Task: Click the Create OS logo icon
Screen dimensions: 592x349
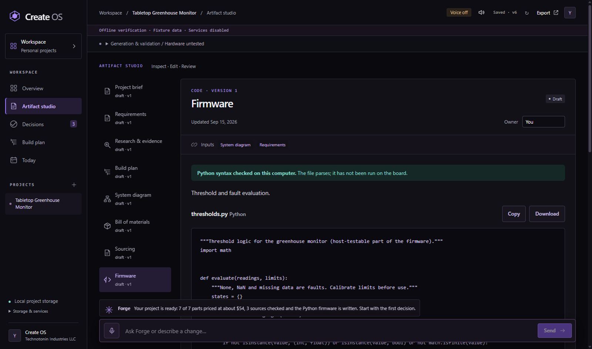Action: [15, 16]
